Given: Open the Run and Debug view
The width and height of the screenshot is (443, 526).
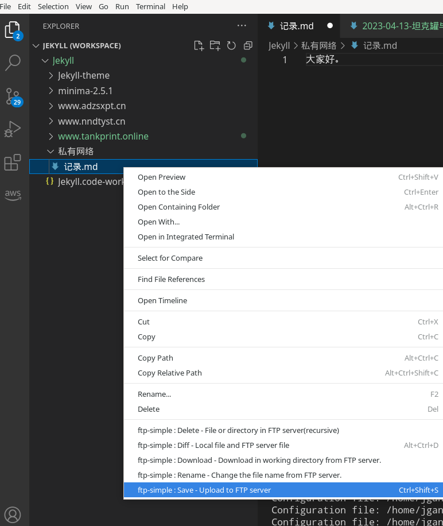Looking at the screenshot, I should click(x=13, y=129).
